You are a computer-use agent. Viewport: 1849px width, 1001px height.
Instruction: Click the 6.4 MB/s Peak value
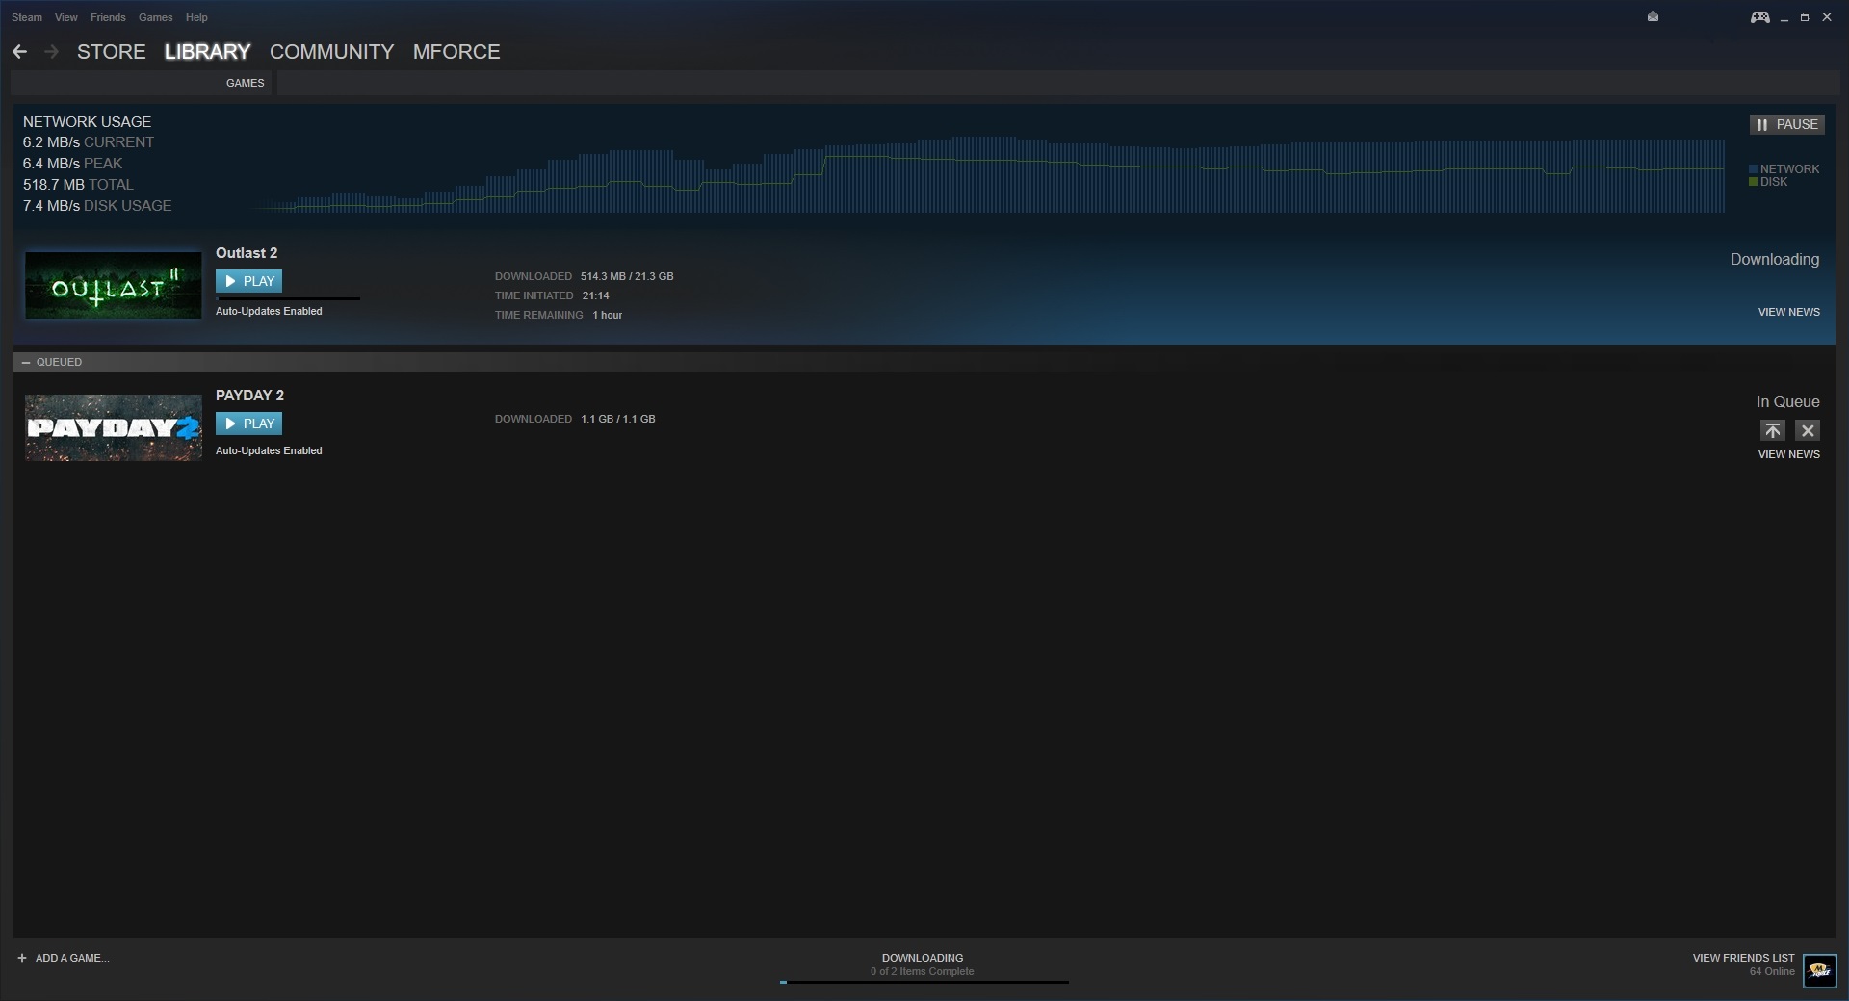click(x=51, y=164)
